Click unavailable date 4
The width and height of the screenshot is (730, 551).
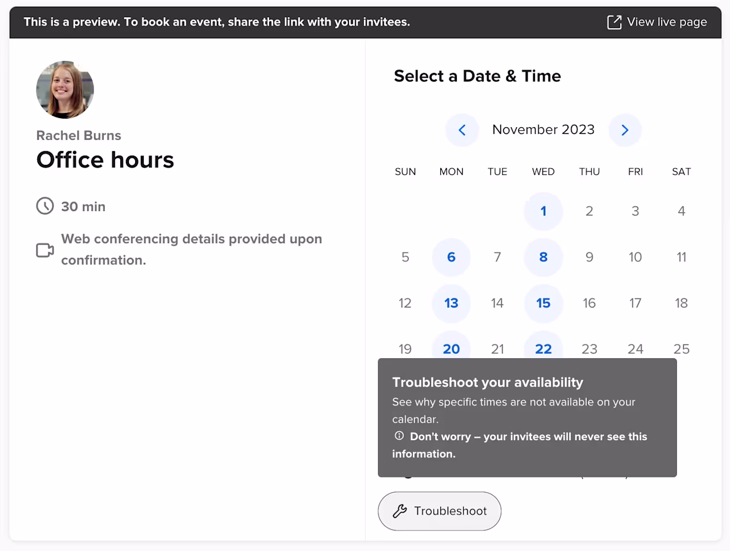[682, 211]
